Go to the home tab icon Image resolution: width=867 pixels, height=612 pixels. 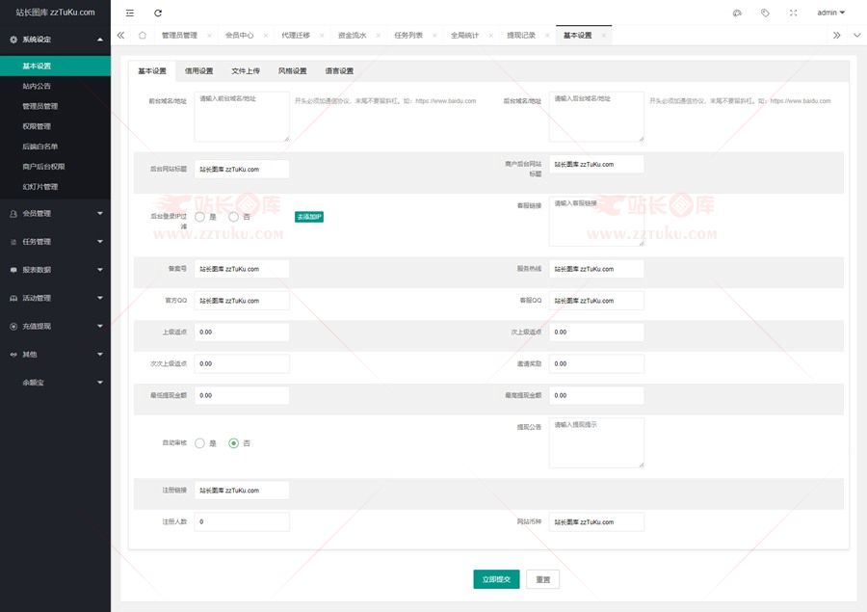coord(143,35)
